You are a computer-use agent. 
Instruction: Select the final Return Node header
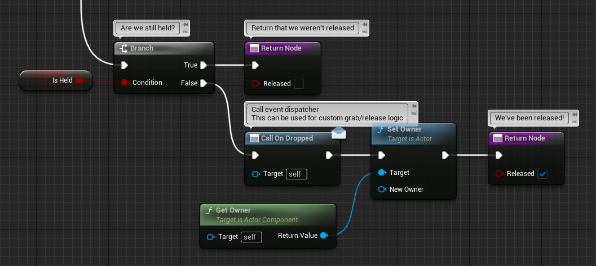(527, 138)
